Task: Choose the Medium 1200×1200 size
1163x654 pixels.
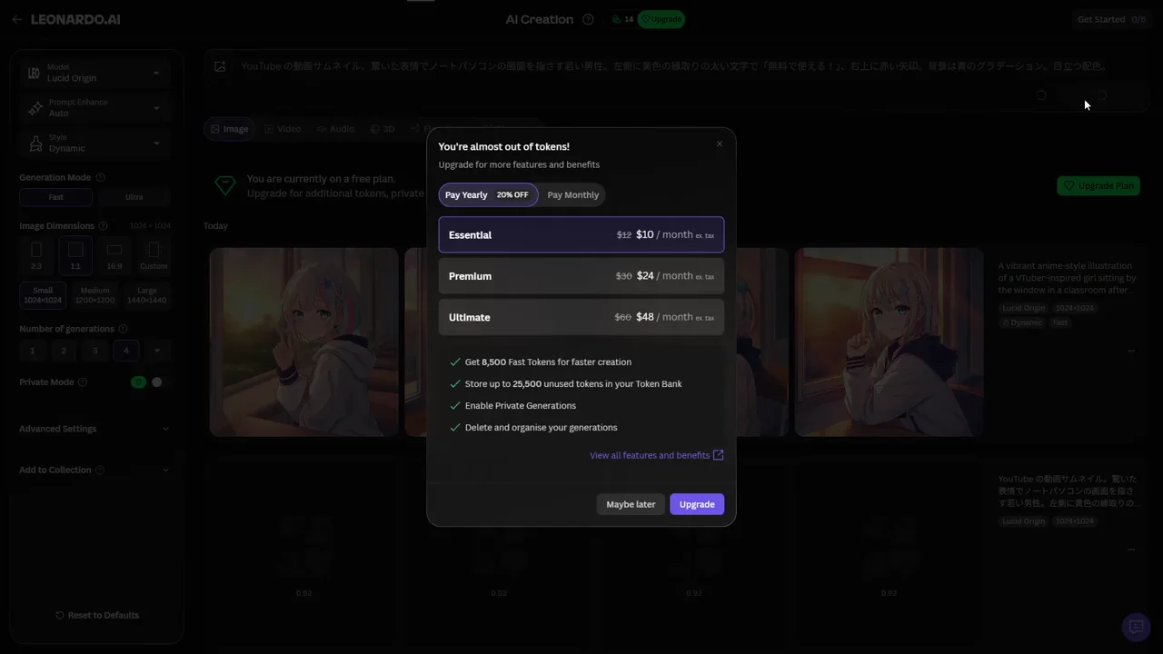Action: click(95, 295)
